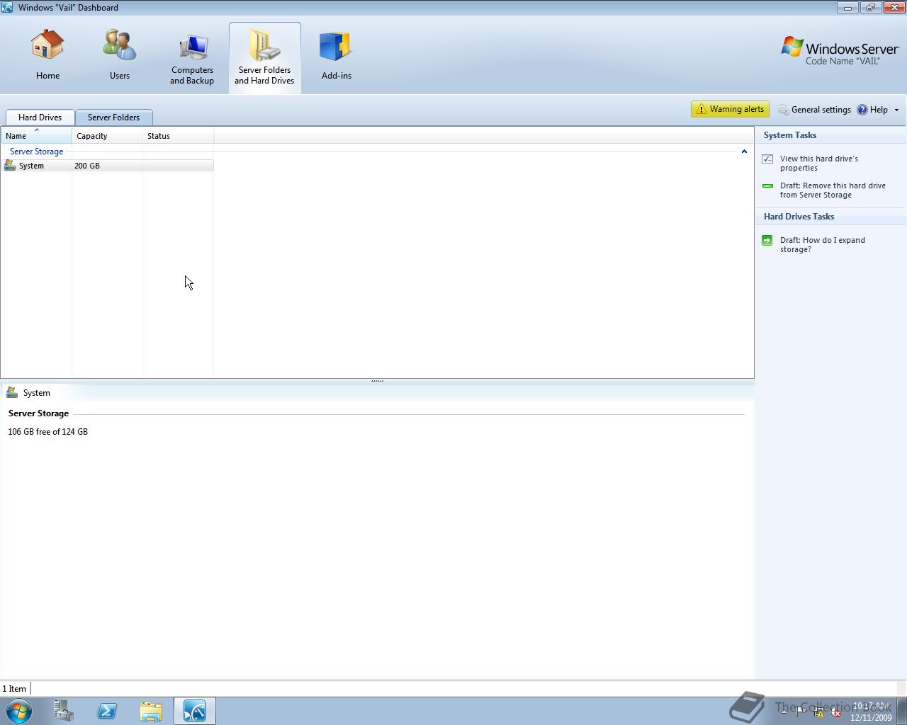Select Server Folders and Hard Drives
The height and width of the screenshot is (725, 907).
coord(264,58)
